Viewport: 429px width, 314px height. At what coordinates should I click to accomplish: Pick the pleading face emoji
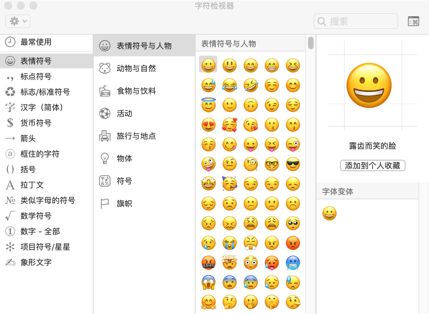293,223
